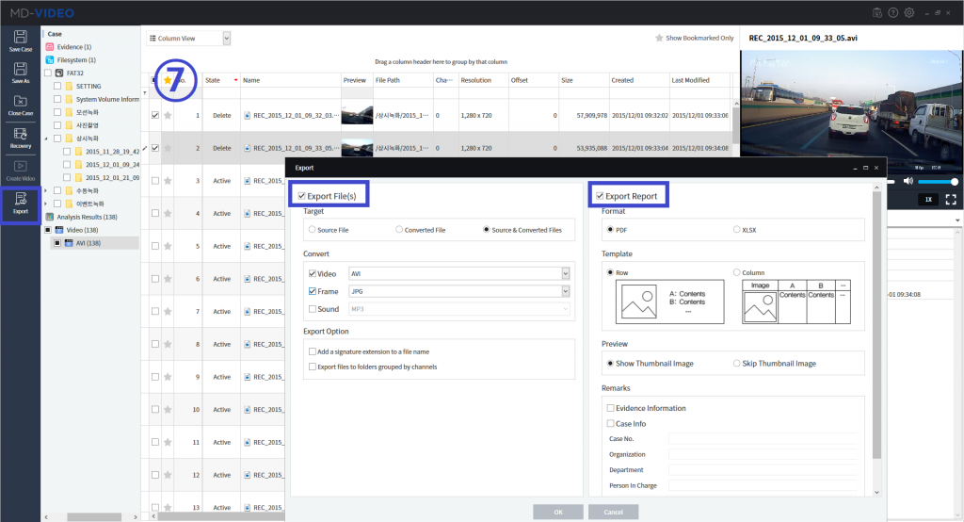Select Video (138) tree node

(82, 230)
